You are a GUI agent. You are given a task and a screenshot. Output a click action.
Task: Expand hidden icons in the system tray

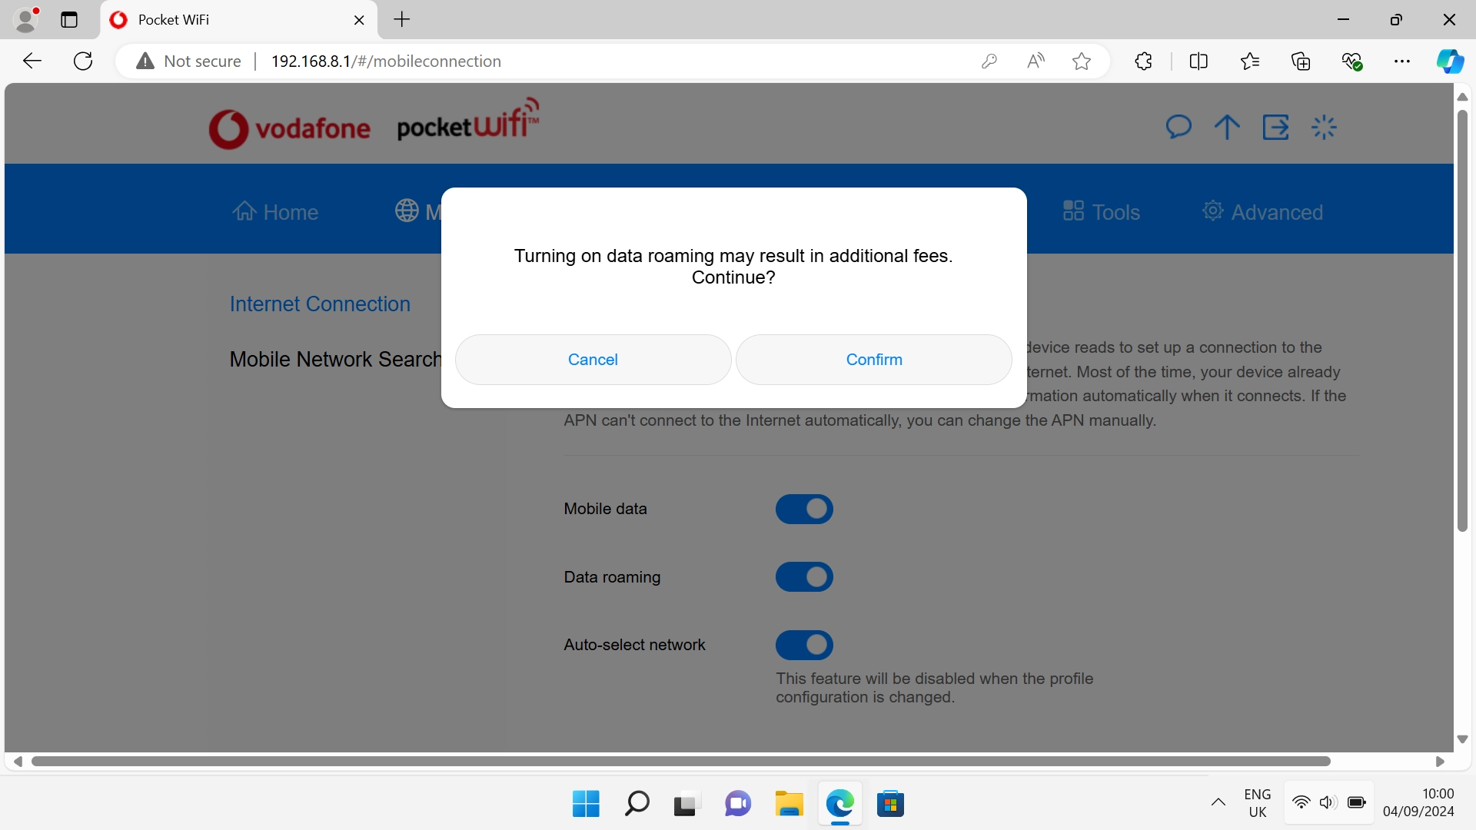coord(1218,802)
